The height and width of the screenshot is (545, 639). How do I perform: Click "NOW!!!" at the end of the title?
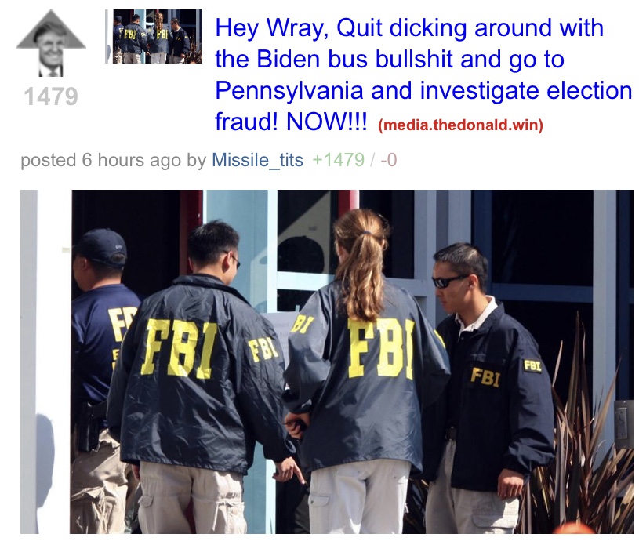coord(327,122)
